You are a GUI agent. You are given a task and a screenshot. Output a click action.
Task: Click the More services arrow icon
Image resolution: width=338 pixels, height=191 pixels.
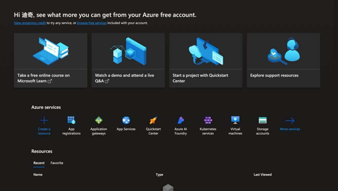[290, 121]
